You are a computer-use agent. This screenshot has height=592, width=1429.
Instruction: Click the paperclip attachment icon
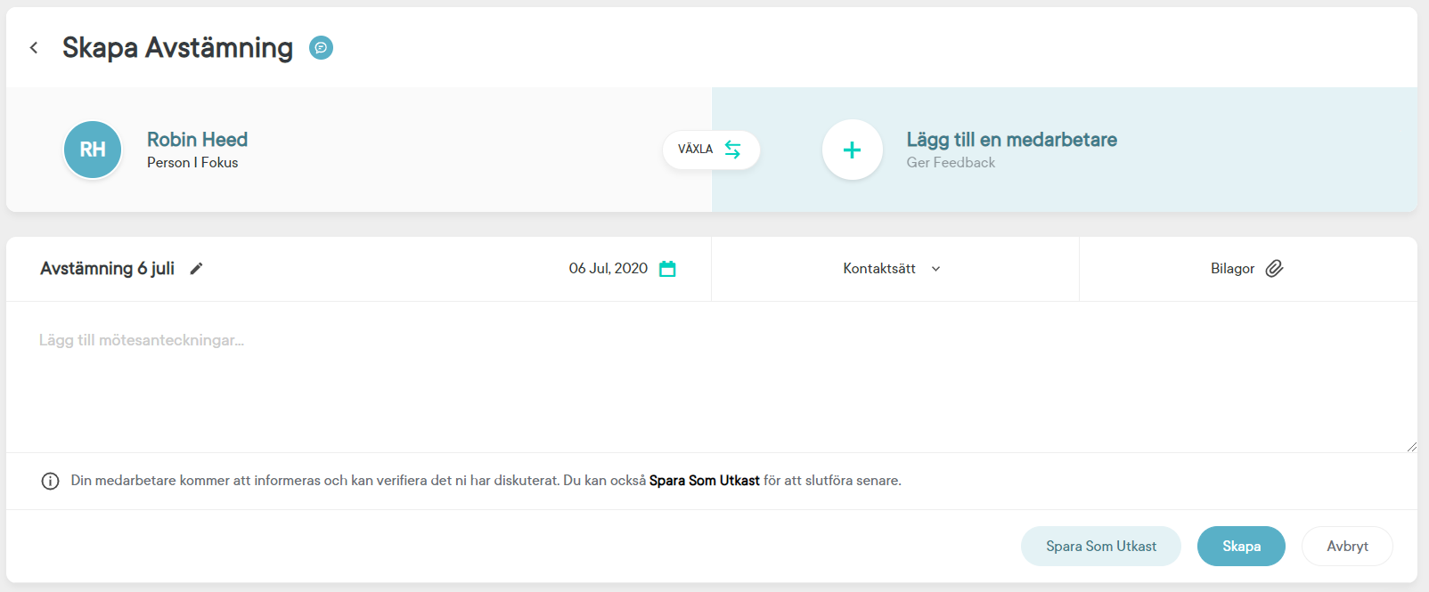1274,269
